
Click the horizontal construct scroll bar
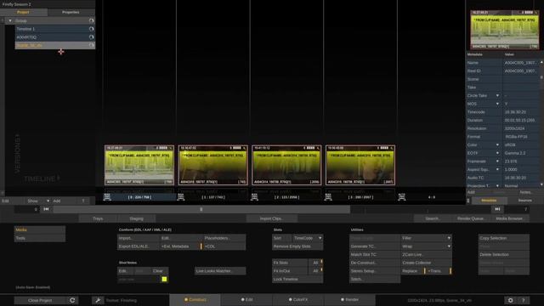pos(201,209)
